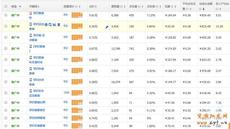The width and height of the screenshot is (230, 129).
Task: Open keyword link 孕妇纯棉套装
Action: coord(37,118)
